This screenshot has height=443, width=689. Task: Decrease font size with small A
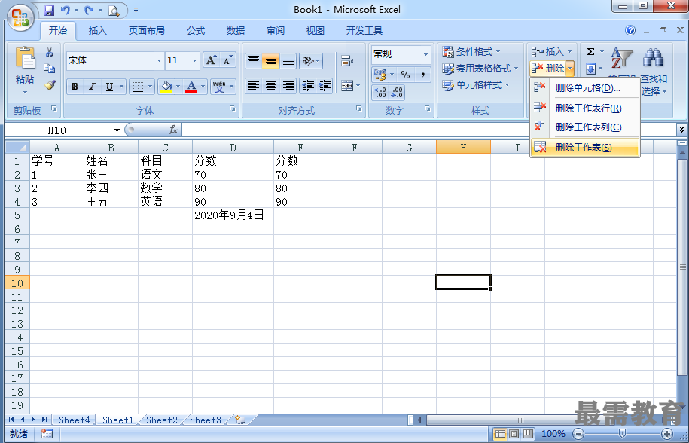(227, 60)
